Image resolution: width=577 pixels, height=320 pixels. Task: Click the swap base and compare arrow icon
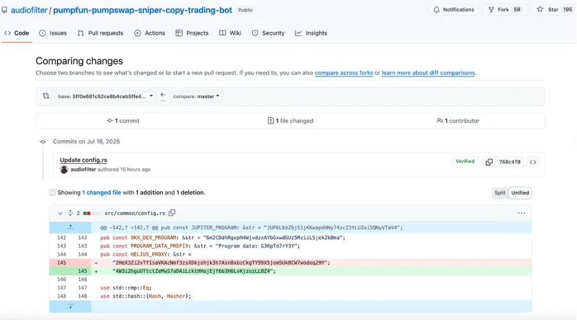click(x=163, y=96)
